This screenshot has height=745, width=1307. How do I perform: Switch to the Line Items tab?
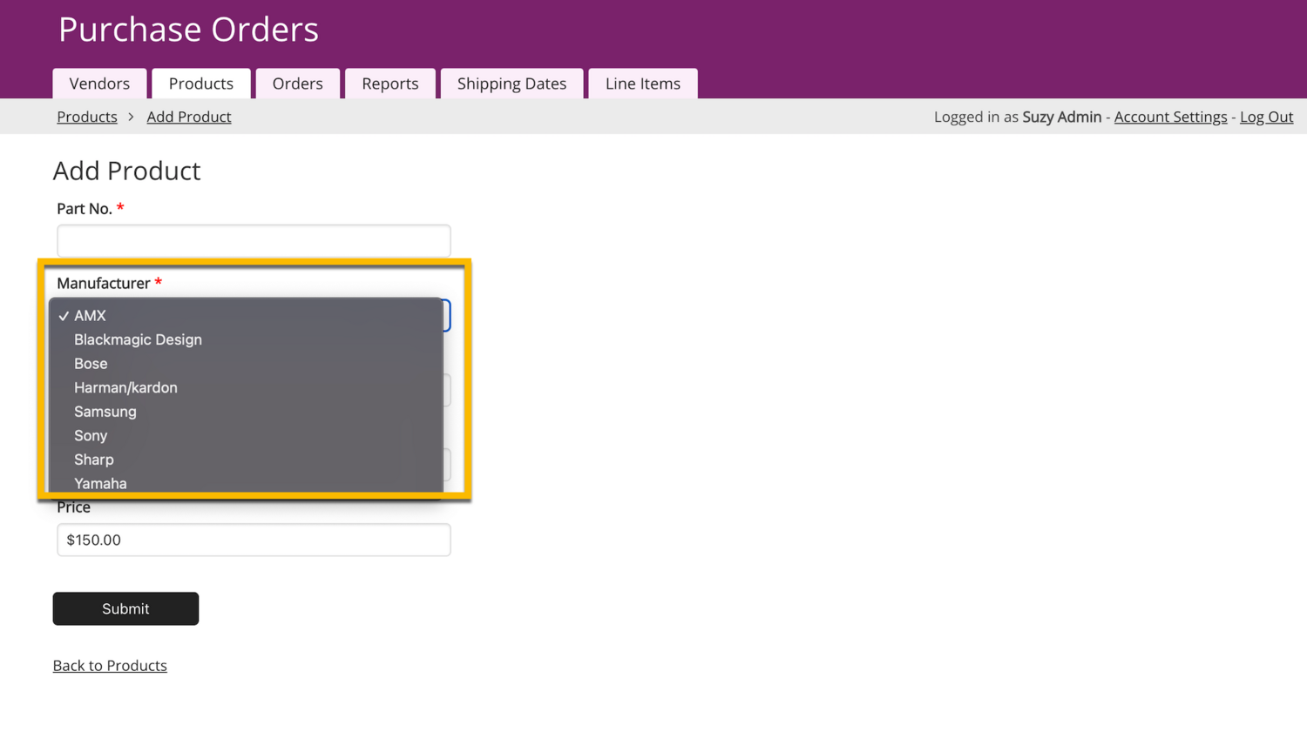coord(642,84)
